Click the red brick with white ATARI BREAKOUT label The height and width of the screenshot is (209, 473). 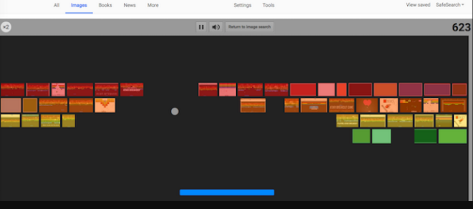pyautogui.click(x=131, y=89)
